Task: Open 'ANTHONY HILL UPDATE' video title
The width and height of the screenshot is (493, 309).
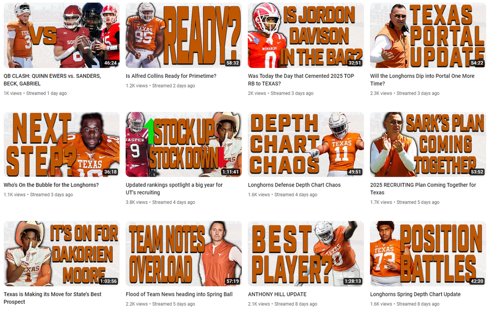Action: click(277, 294)
